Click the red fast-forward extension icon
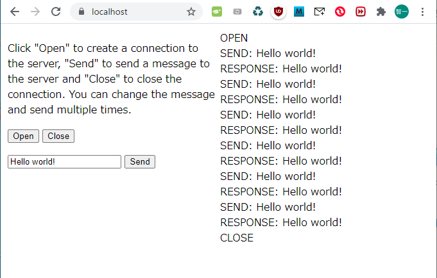437x278 pixels. [360, 12]
